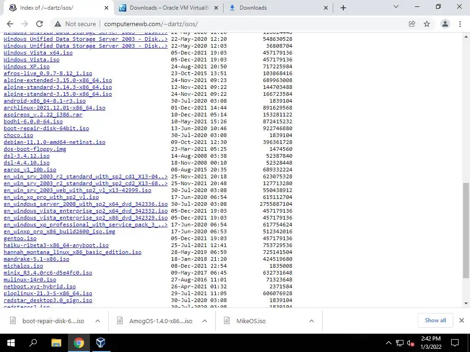Download ploplinux-21.3-S-x86_64.iso

[48, 293]
